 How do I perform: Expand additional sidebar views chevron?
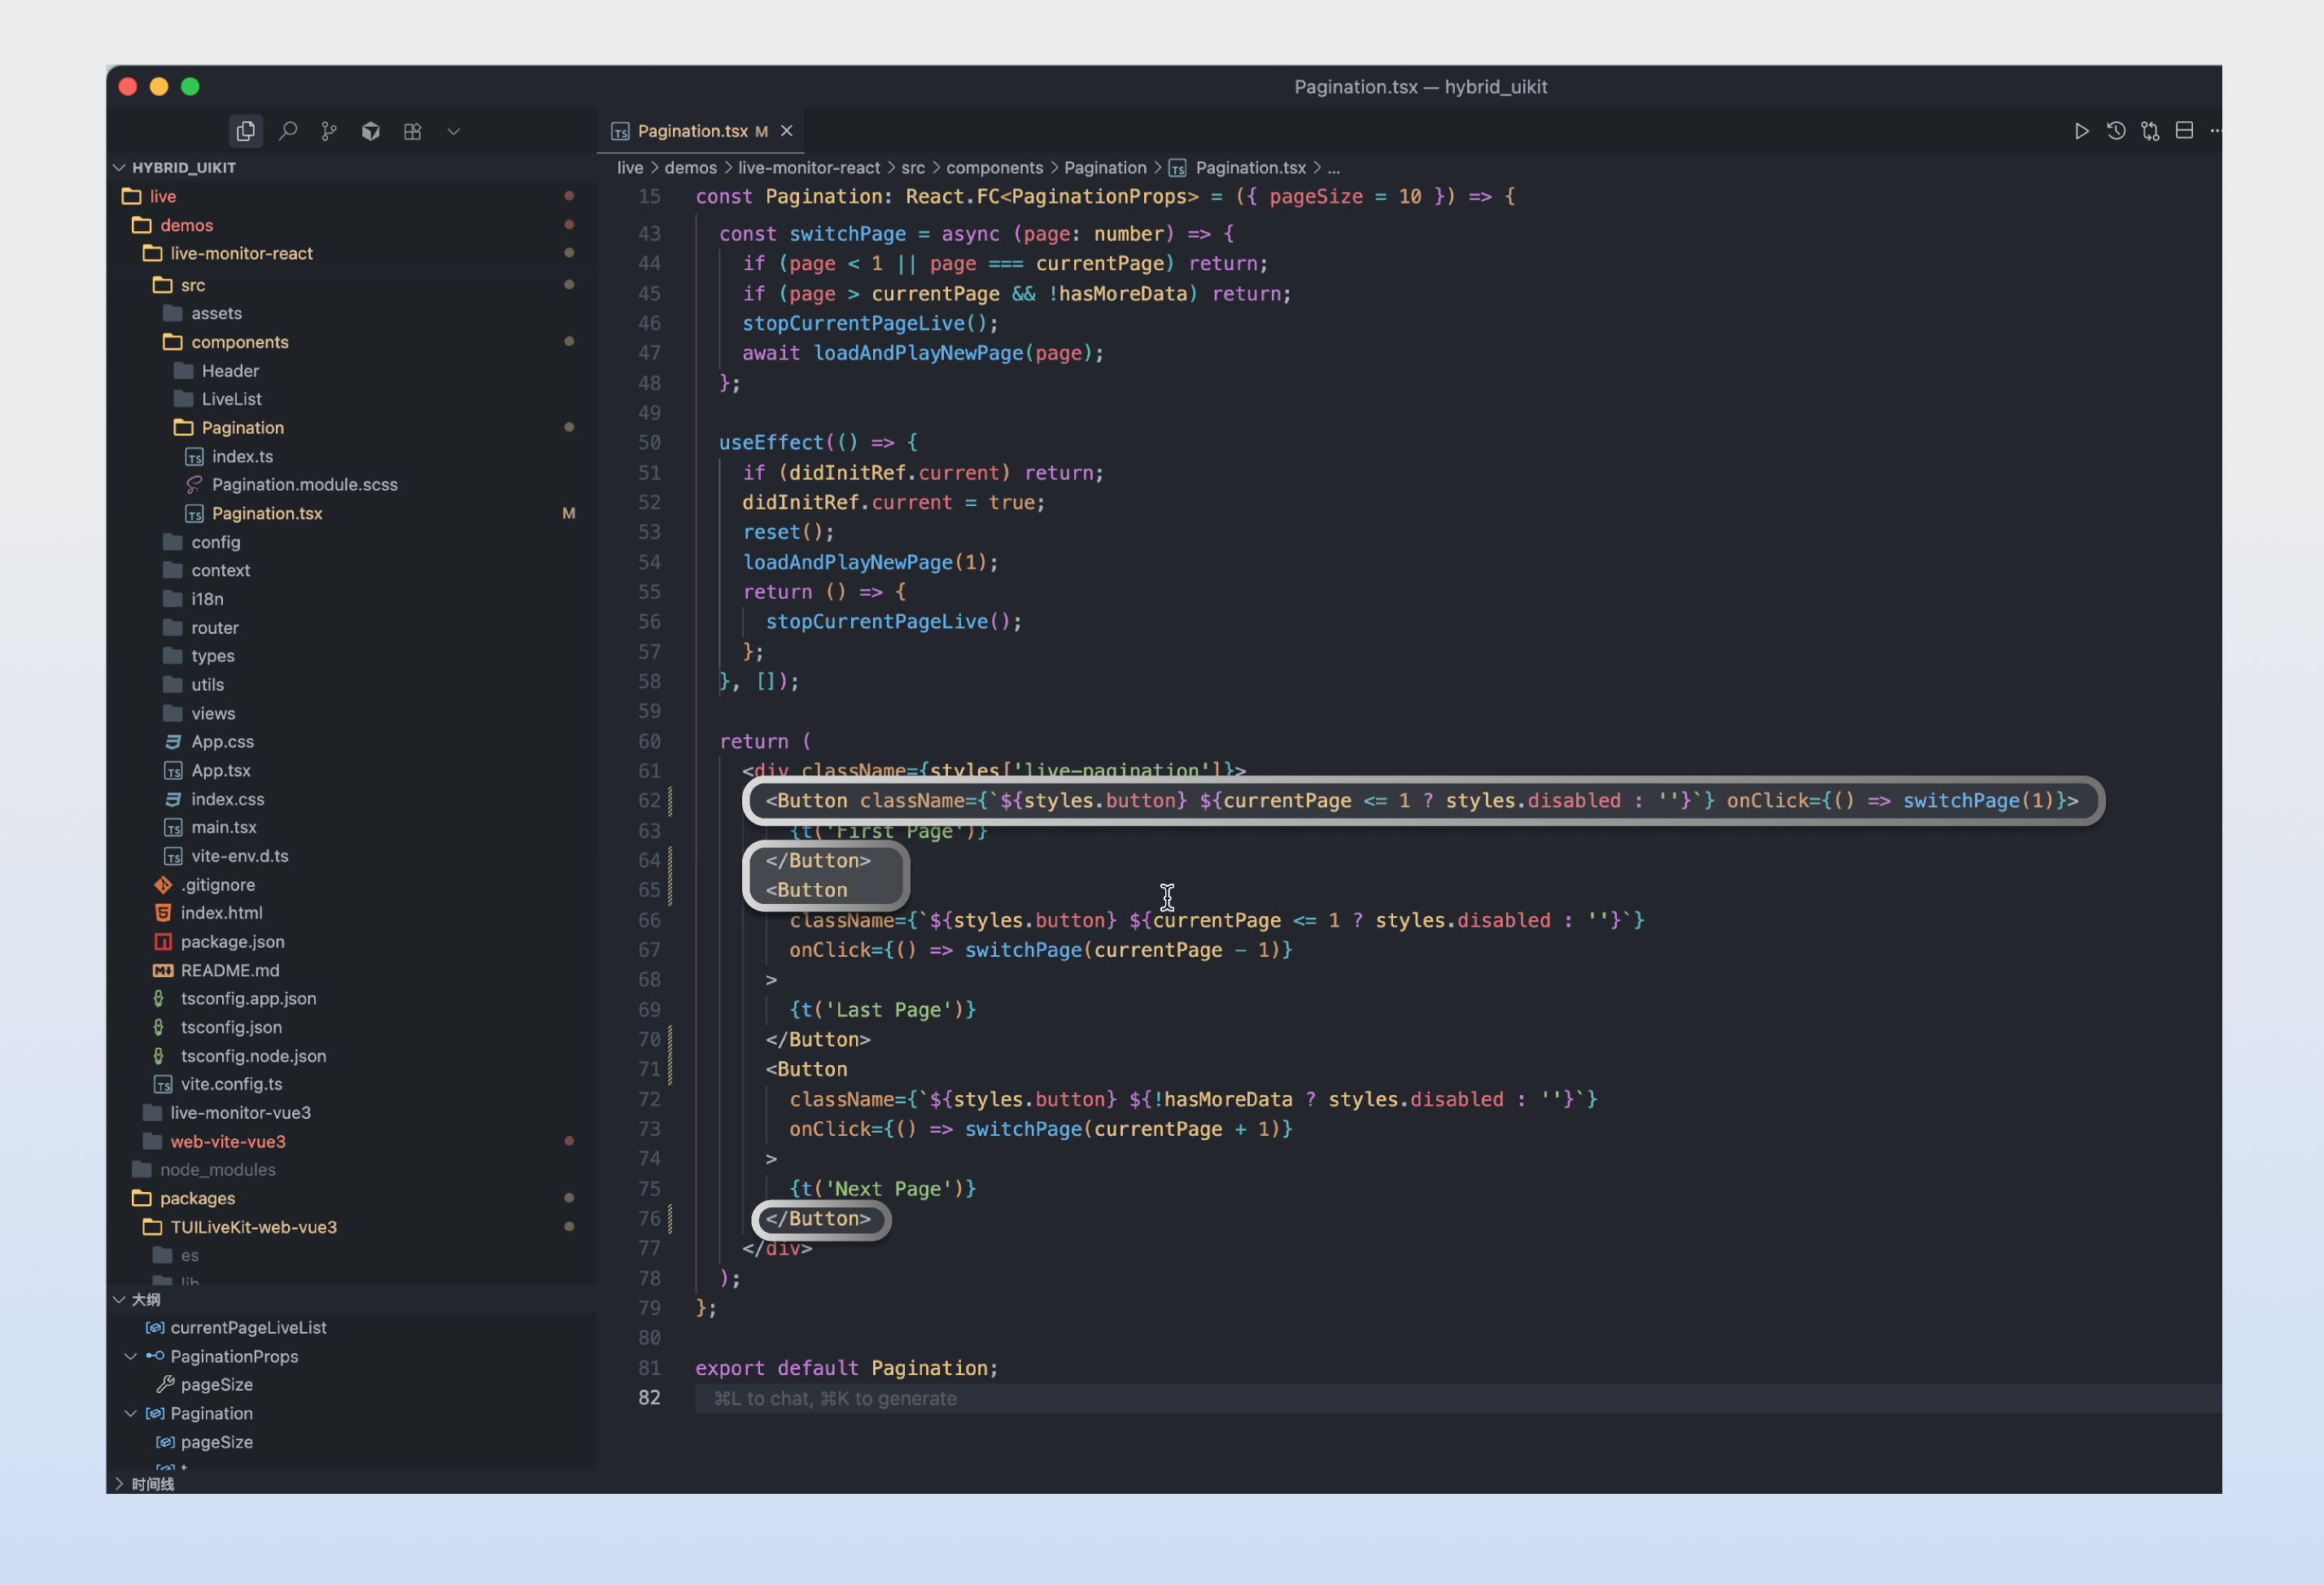454,131
